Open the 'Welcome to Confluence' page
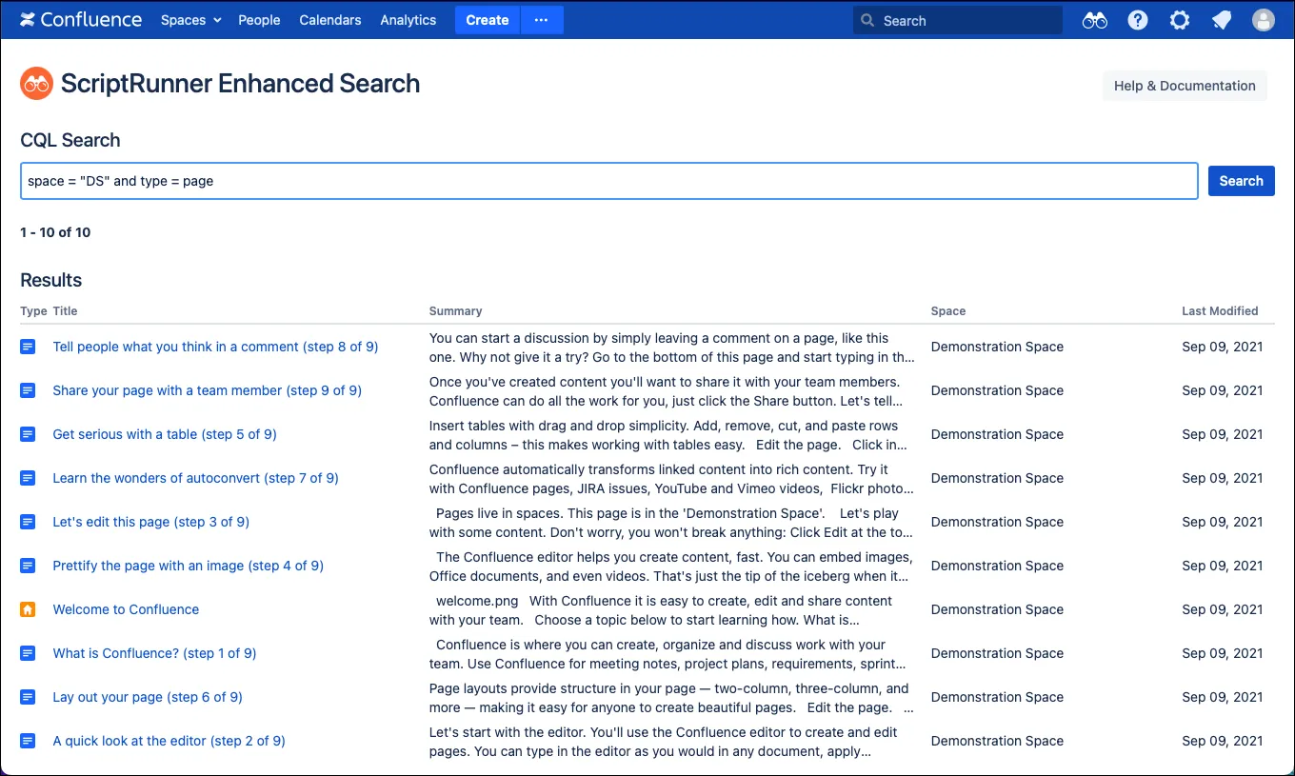 coord(126,609)
